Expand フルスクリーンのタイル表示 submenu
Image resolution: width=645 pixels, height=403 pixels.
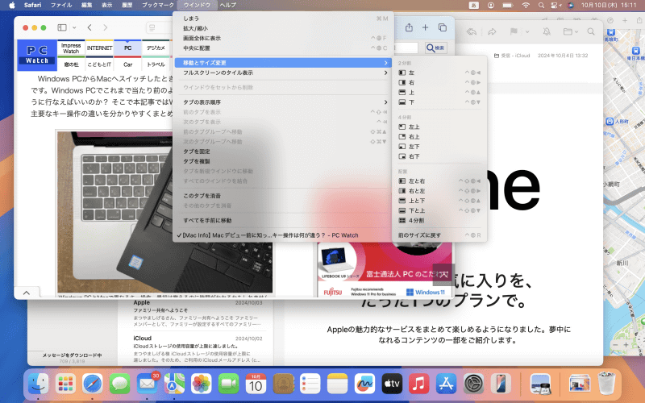pos(283,73)
